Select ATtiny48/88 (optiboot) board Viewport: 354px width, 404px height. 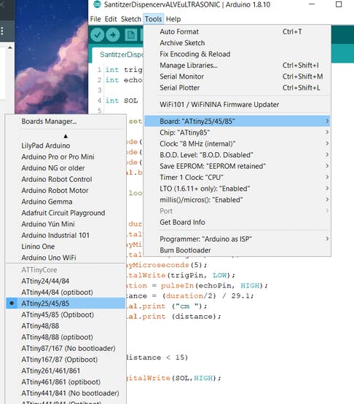66,337
